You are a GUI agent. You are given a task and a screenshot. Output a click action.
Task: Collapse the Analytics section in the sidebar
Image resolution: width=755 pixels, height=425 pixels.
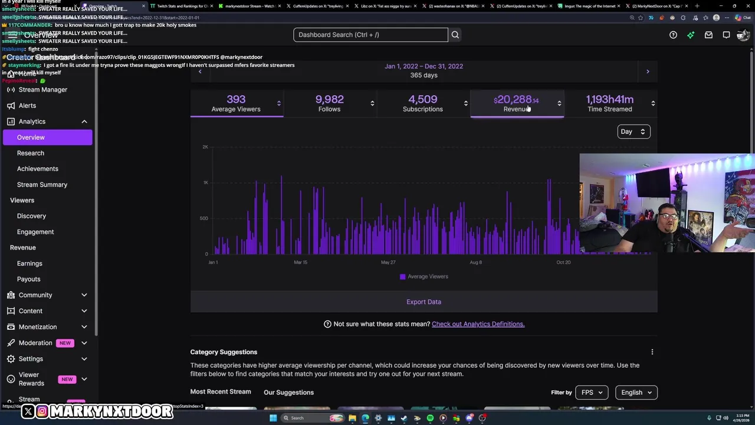[84, 122]
